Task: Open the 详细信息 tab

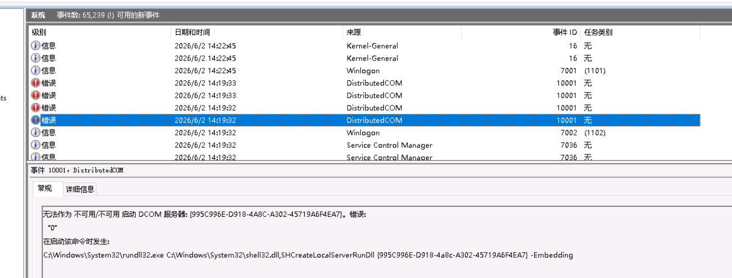Action: (x=80, y=190)
